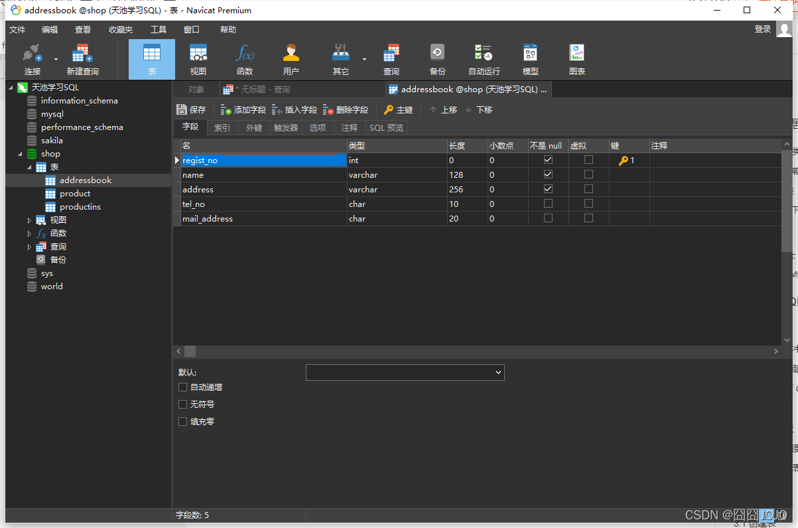Screen dimensions: 798x528
Task: Open the 自动运行 automation toolbar icon
Action: (484, 60)
